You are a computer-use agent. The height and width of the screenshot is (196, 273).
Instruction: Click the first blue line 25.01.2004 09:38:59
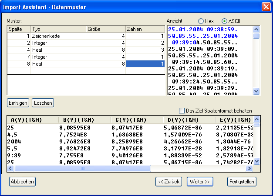pyautogui.click(x=203, y=30)
